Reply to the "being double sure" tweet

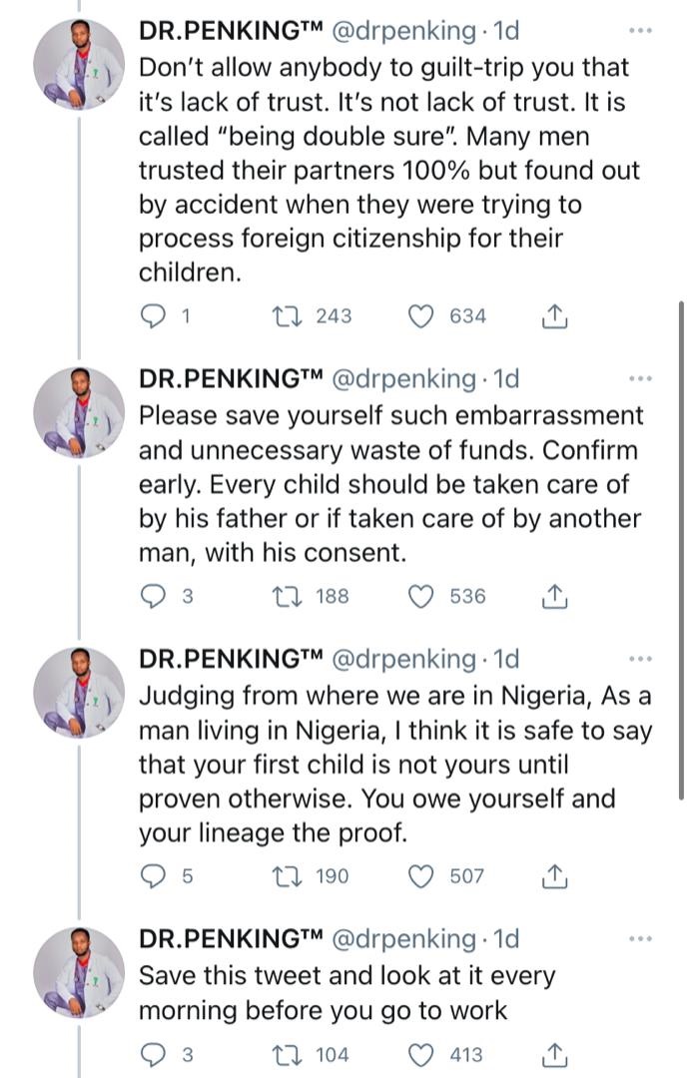153,316
